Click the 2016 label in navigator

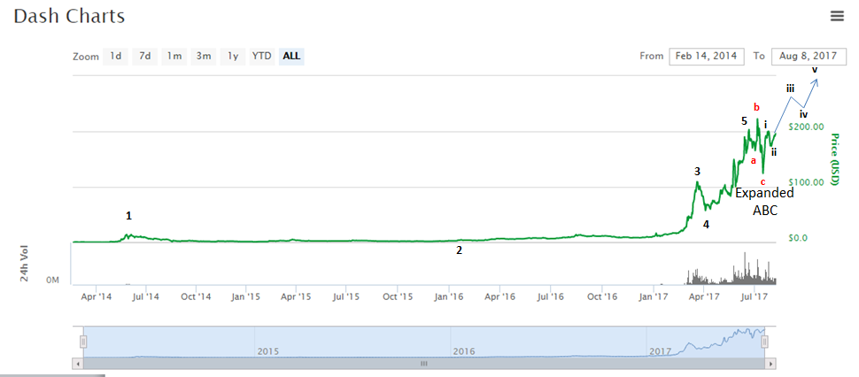coord(463,350)
